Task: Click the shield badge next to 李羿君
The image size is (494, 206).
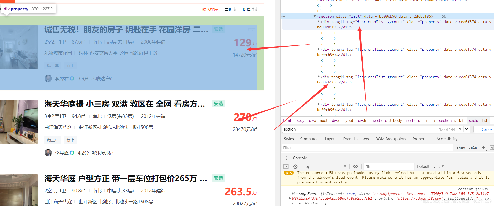Action: coord(72,78)
